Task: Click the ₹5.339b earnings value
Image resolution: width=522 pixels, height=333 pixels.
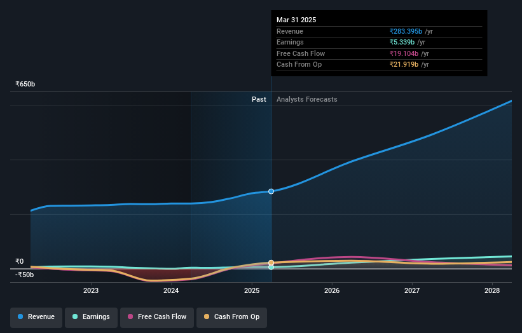Action: (x=402, y=42)
